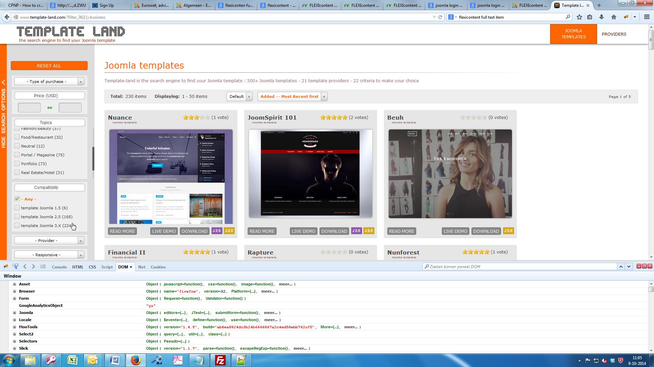Tick the Food/Restaurant topic checkbox

click(17, 137)
